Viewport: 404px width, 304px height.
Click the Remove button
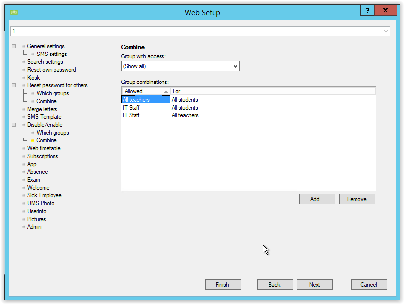[357, 199]
